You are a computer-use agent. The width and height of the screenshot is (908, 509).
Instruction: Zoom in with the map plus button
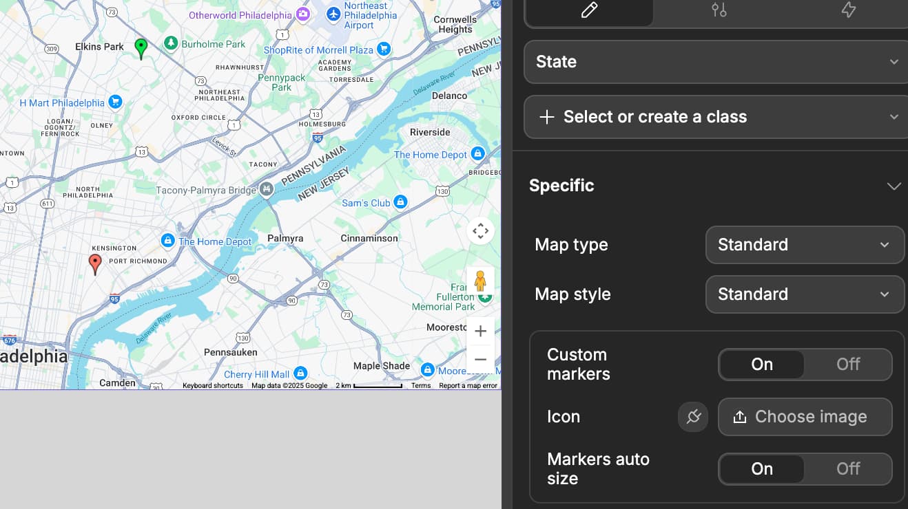pyautogui.click(x=480, y=332)
